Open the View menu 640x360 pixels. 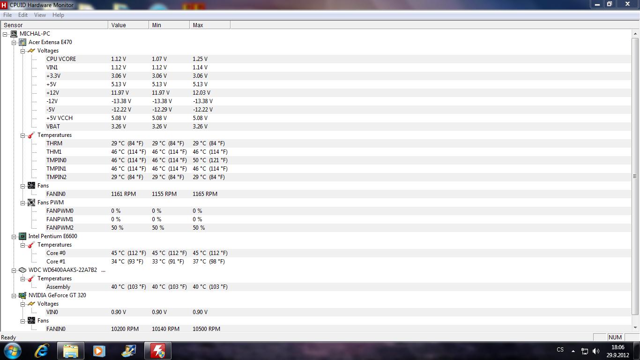[40, 15]
